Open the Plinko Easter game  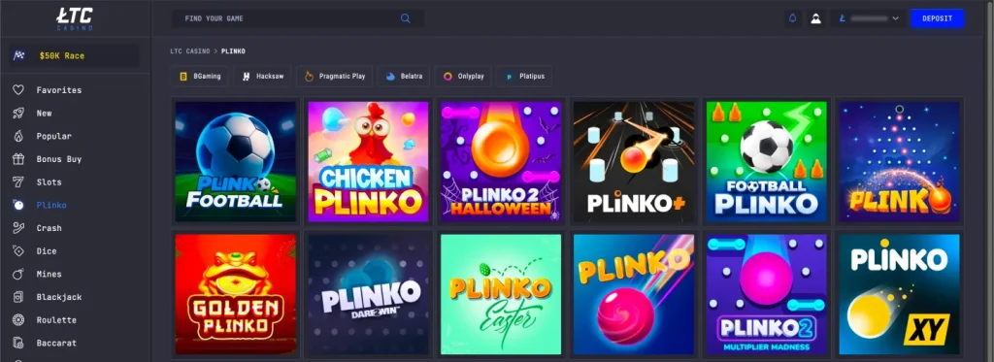[501, 294]
